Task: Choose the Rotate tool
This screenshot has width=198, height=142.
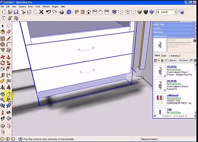Action: pos(3,63)
